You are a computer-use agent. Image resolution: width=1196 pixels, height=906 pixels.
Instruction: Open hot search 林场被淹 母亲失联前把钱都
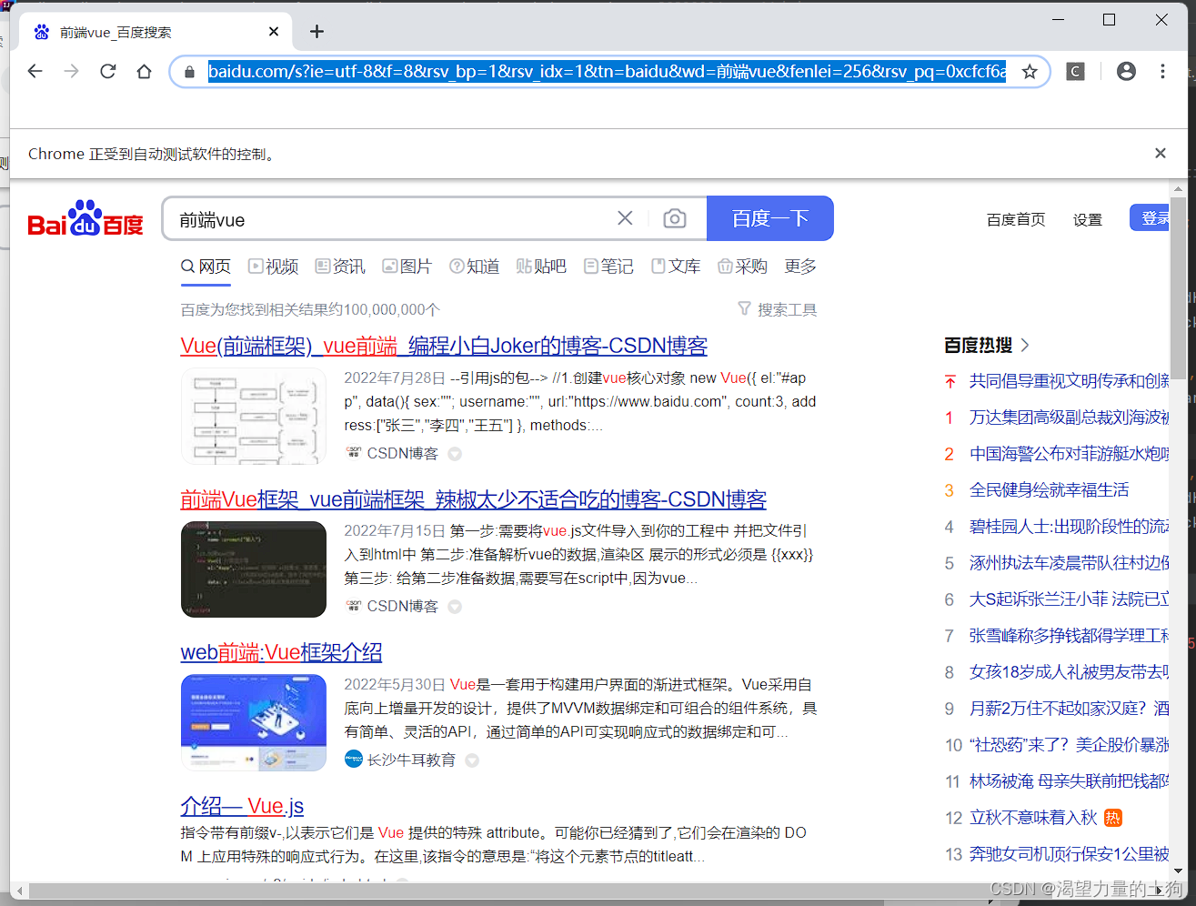coord(1070,781)
